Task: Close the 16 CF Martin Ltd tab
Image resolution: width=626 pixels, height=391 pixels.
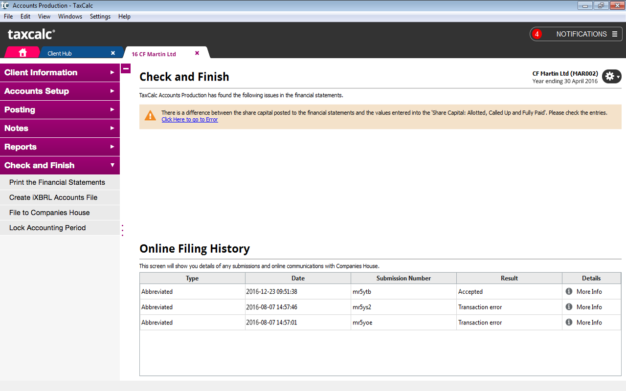Action: point(197,53)
